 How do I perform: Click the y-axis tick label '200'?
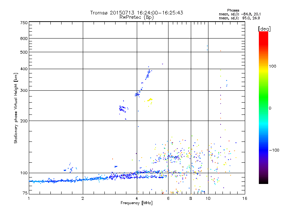pyautogui.click(x=24, y=121)
